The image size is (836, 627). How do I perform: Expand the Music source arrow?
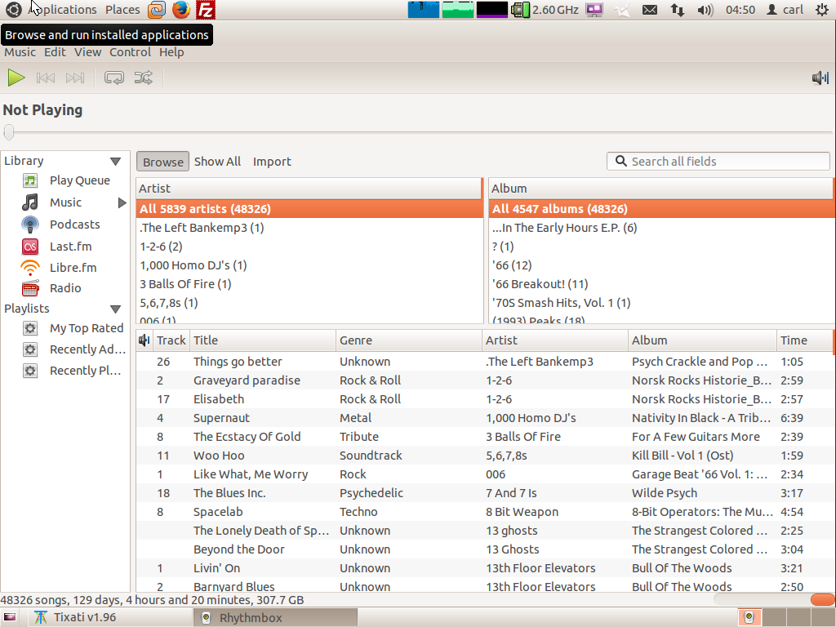tap(122, 202)
